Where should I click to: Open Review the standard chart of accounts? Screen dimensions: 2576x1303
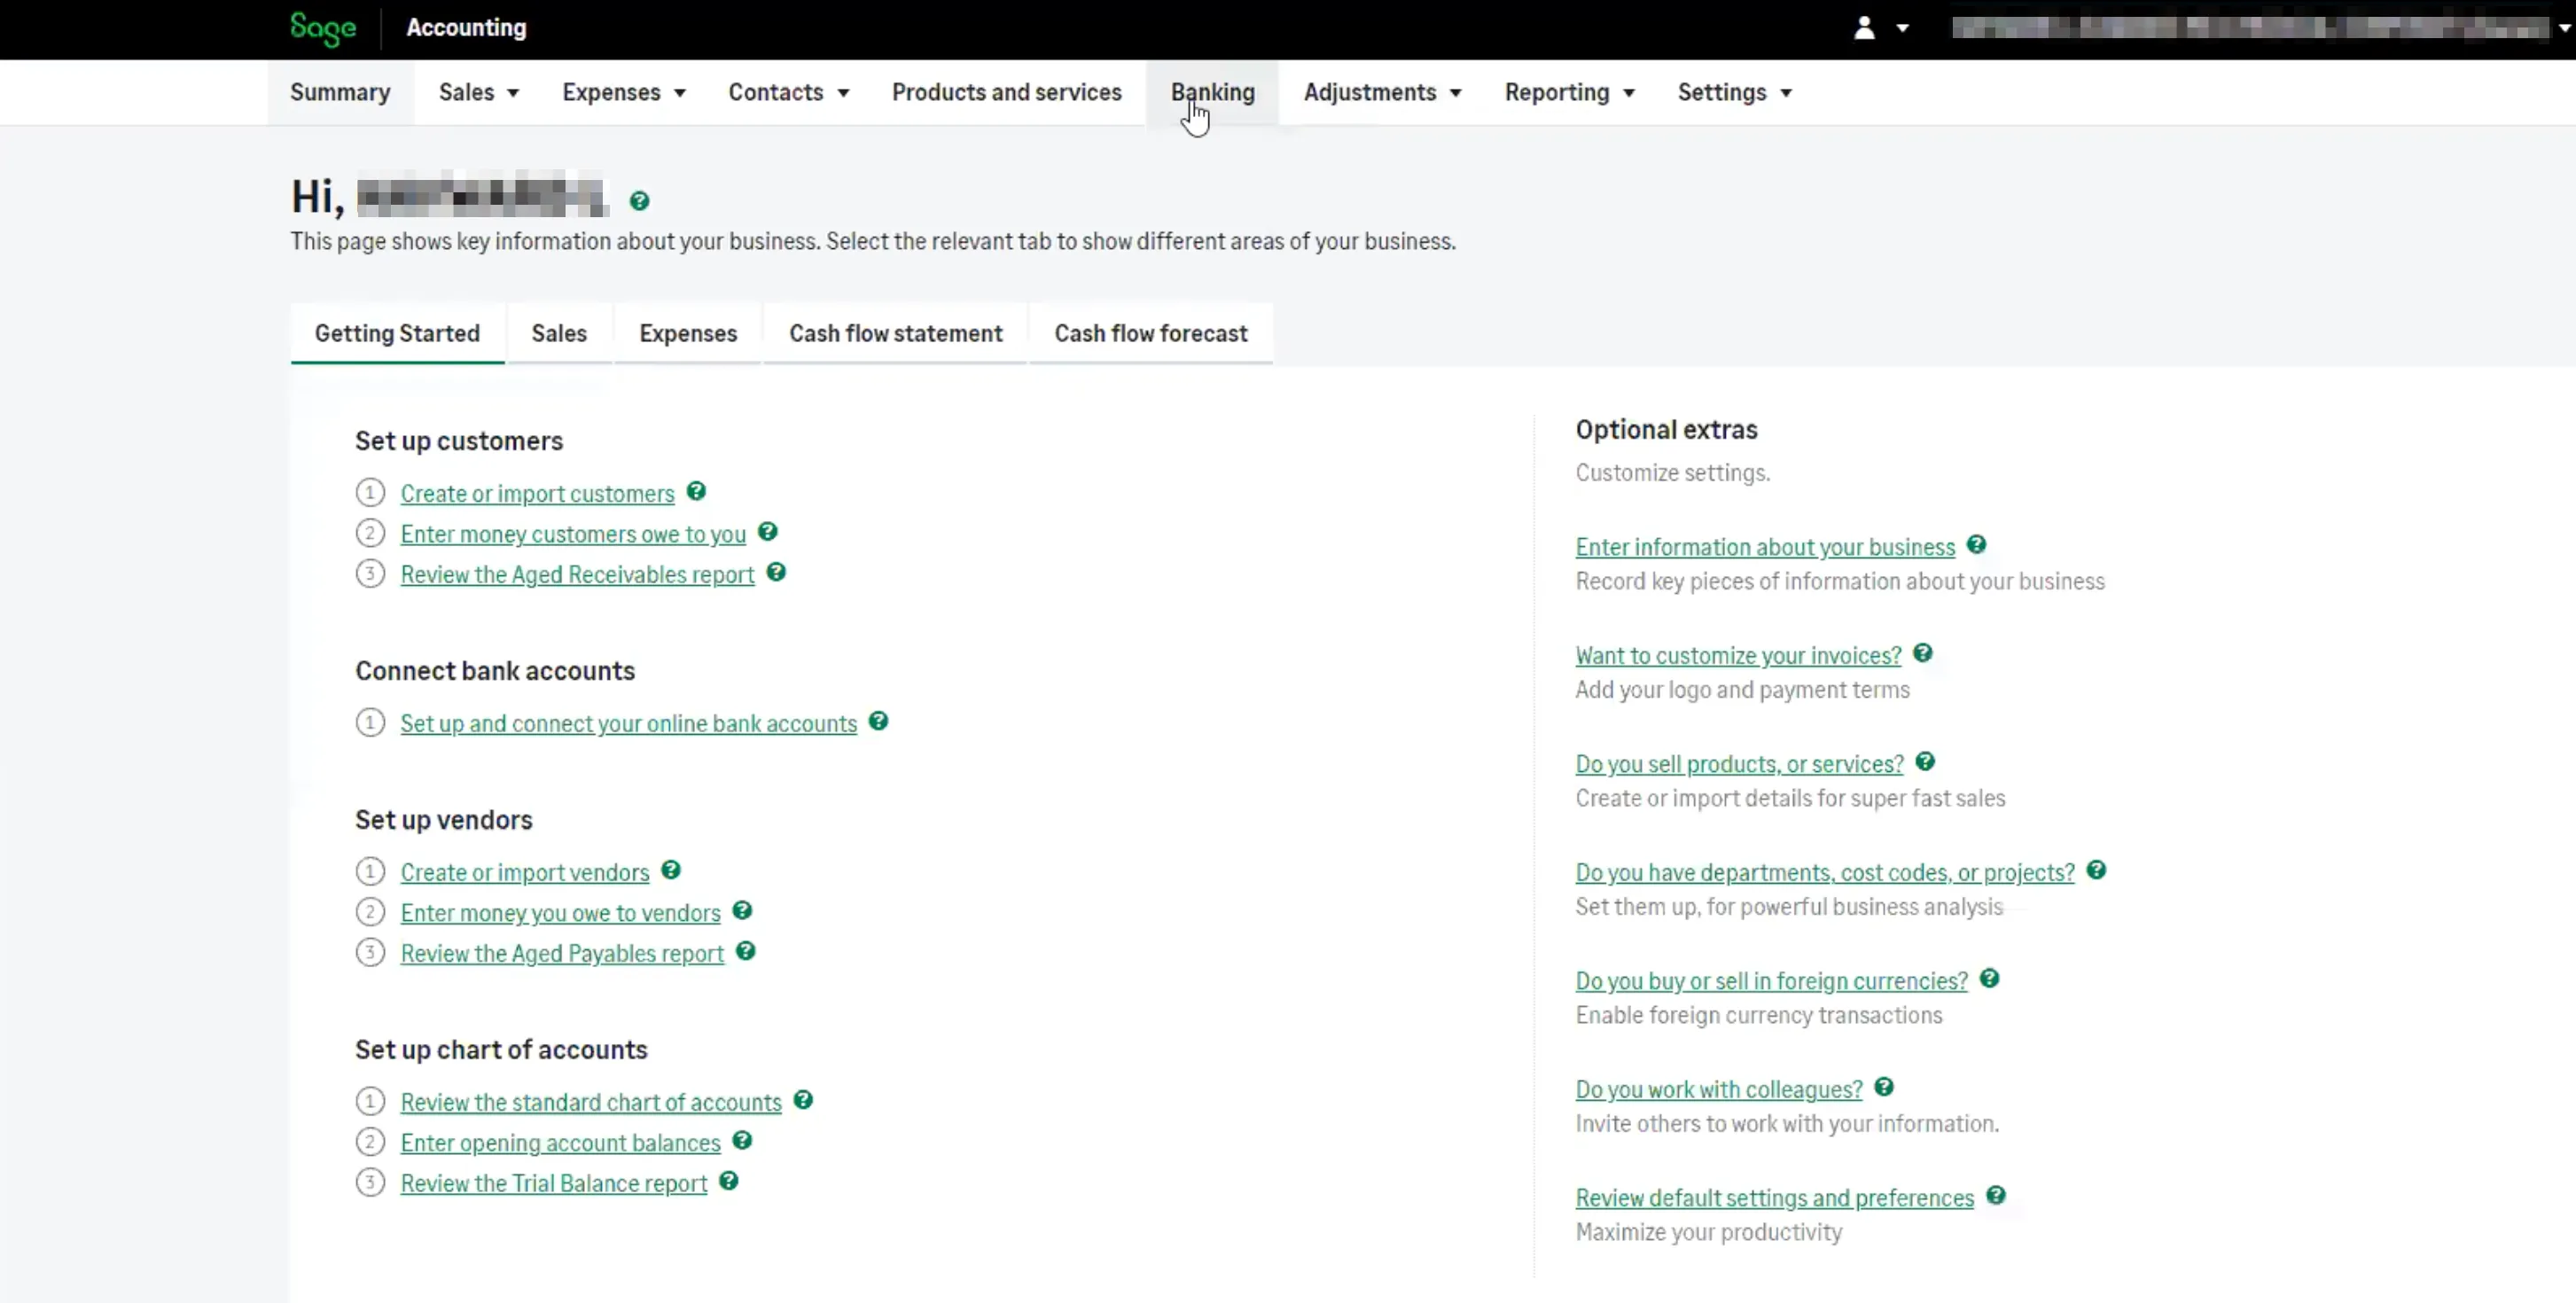pos(591,1103)
